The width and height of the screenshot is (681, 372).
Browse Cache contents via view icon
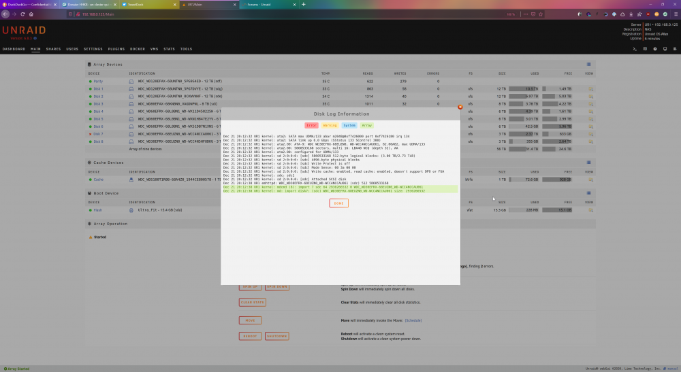coord(590,180)
